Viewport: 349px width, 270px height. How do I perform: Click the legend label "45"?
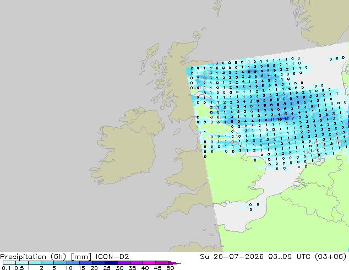tap(157, 268)
